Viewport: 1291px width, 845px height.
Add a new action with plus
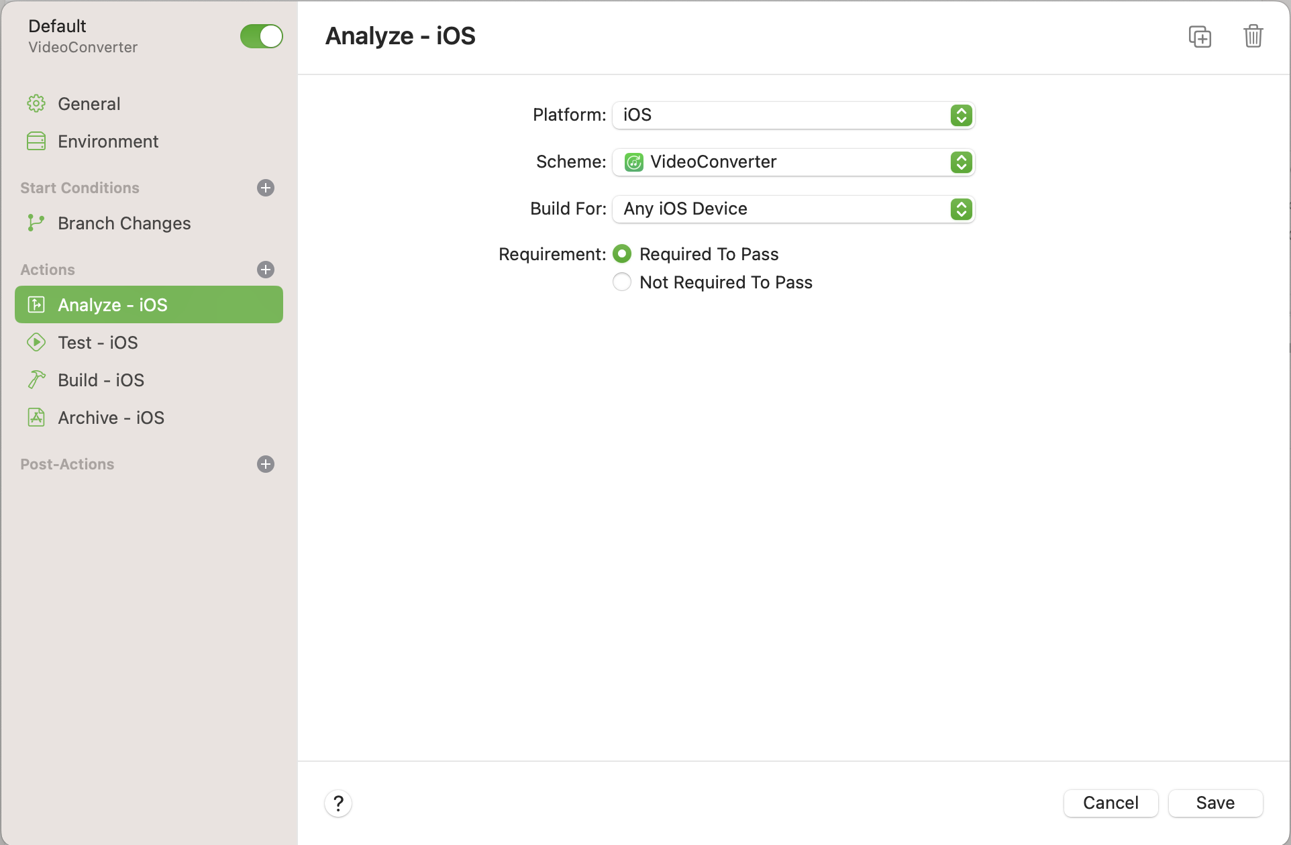(266, 270)
